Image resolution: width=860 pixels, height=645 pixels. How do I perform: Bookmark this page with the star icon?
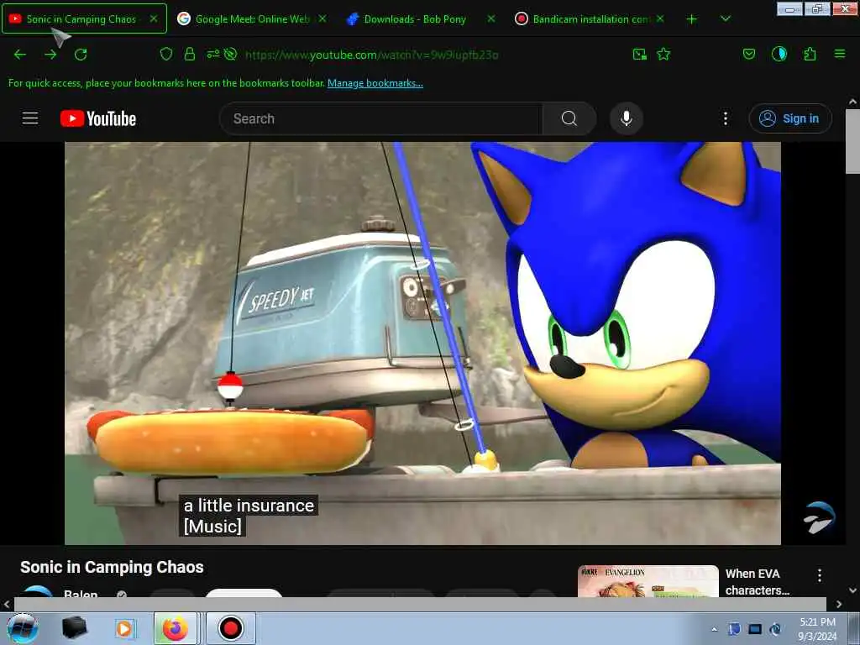pyautogui.click(x=663, y=54)
